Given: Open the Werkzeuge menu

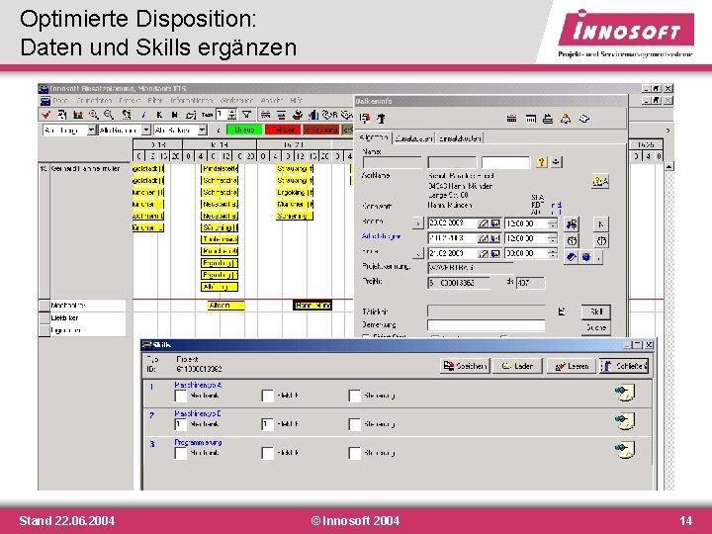Looking at the screenshot, I should click(236, 100).
